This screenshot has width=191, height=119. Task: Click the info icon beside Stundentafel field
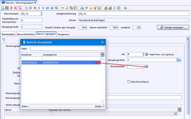pyautogui.click(x=146, y=67)
